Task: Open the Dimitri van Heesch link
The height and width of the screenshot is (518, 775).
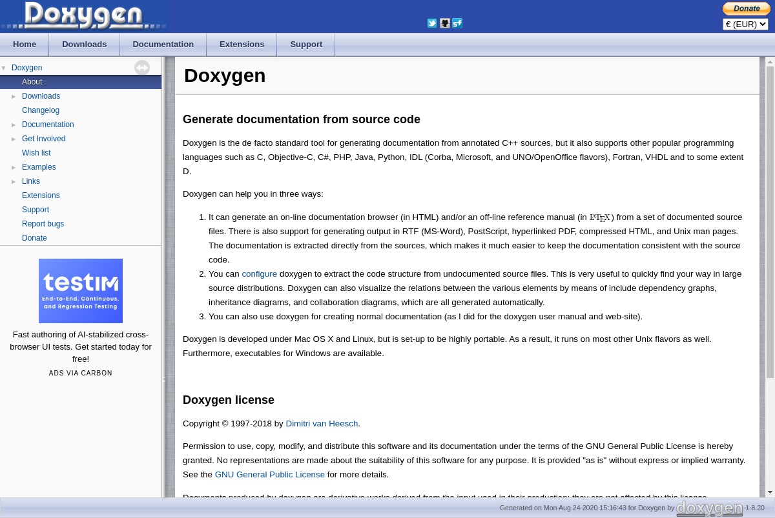Action: tap(322, 424)
